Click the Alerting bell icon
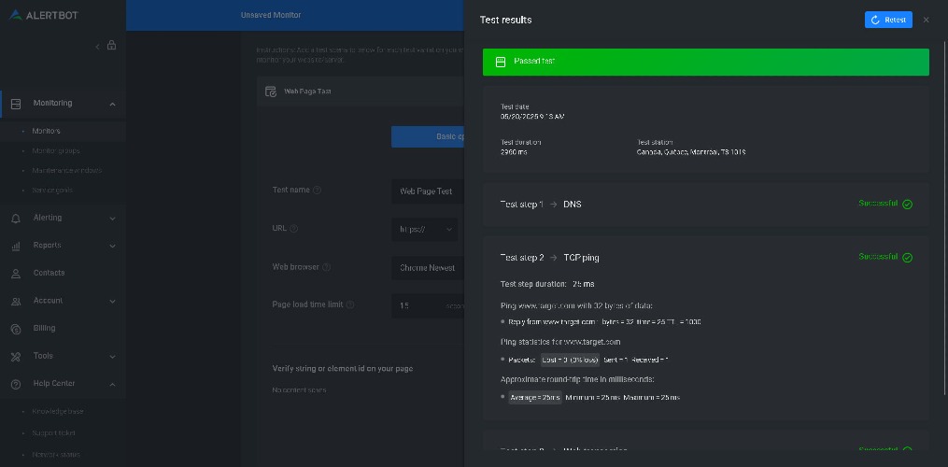Viewport: 948px width, 467px height. (x=16, y=219)
